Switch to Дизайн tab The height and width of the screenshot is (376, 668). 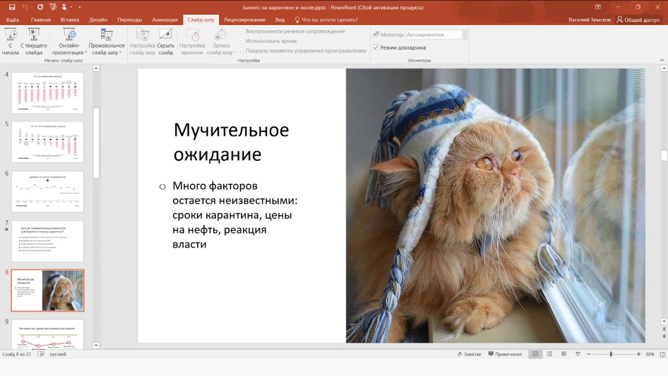(x=98, y=20)
